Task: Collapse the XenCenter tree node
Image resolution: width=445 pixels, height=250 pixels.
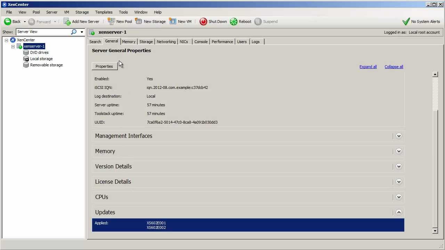Action: [x=6, y=40]
